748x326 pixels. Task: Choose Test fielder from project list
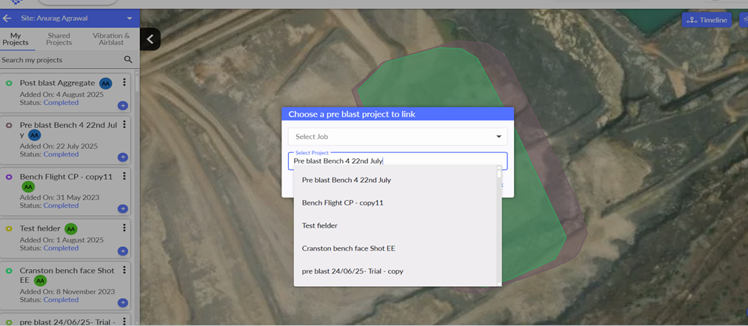(395, 225)
